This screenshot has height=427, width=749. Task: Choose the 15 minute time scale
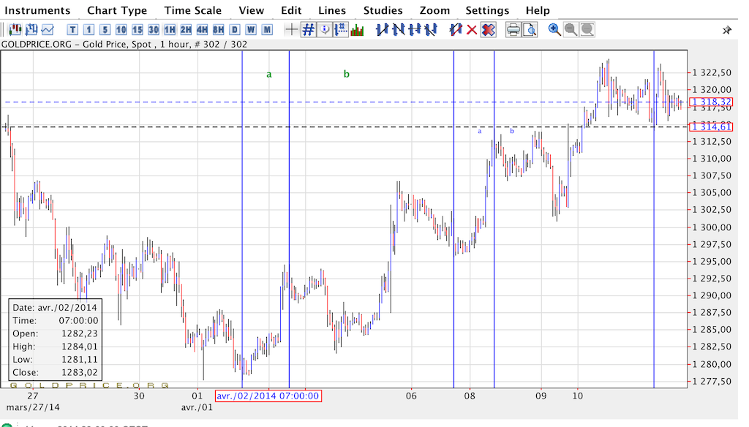[137, 30]
